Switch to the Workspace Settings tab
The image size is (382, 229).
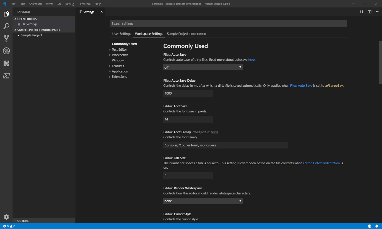pyautogui.click(x=149, y=34)
